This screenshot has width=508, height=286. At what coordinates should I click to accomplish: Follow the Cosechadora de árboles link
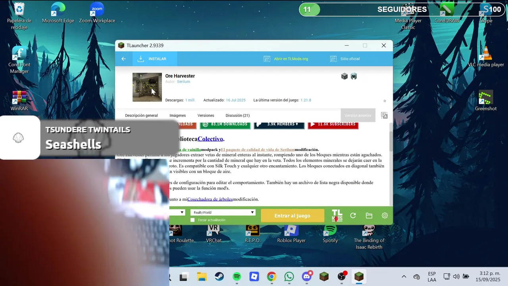(210, 199)
